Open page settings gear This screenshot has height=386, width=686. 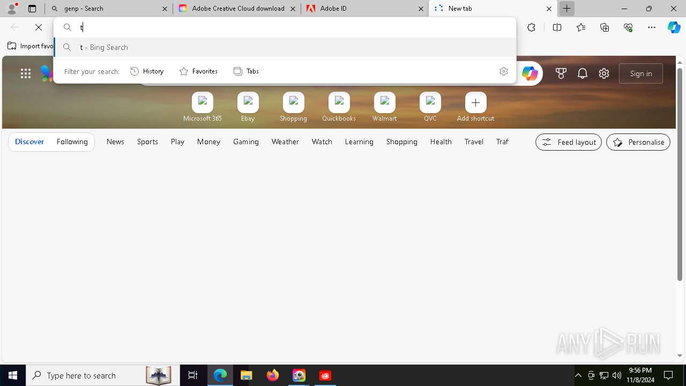(604, 73)
